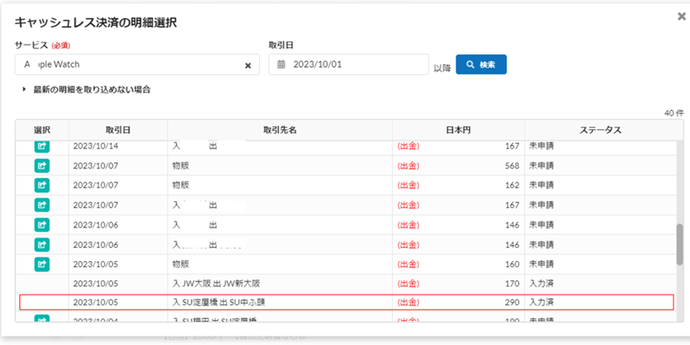Pick the 162 yen 物販 row icon

click(42, 185)
